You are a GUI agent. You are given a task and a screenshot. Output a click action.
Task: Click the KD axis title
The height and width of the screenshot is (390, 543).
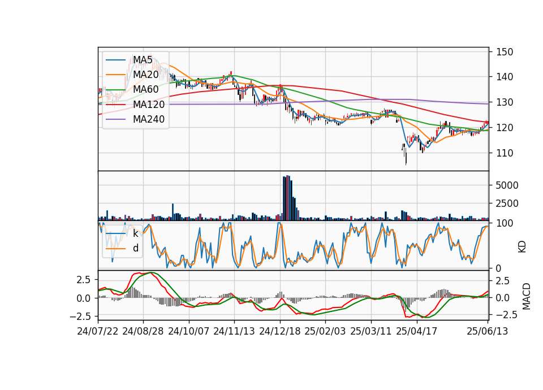tap(522, 246)
